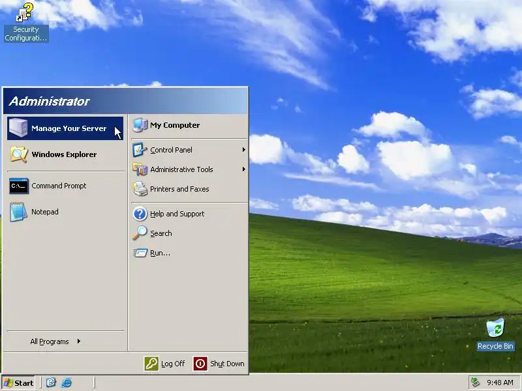Click the 9:48 AM taskbar clock

point(500,383)
